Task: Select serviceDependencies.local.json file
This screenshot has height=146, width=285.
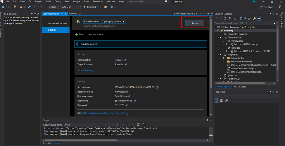Action: 246,72
